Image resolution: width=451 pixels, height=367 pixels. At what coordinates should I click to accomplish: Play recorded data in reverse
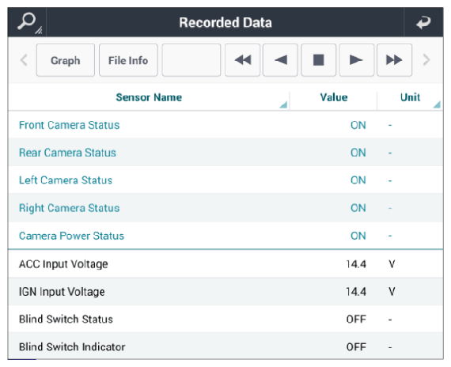point(280,60)
